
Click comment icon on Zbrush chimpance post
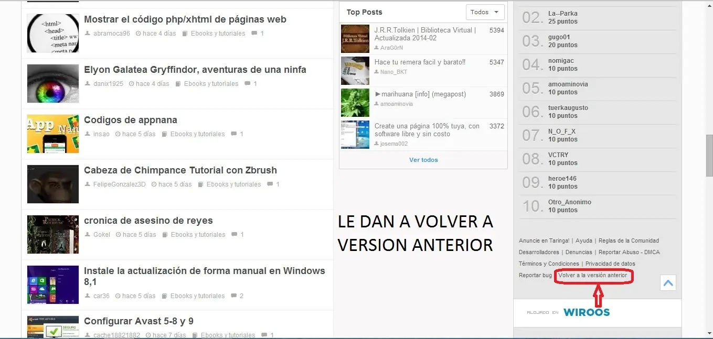pos(270,184)
